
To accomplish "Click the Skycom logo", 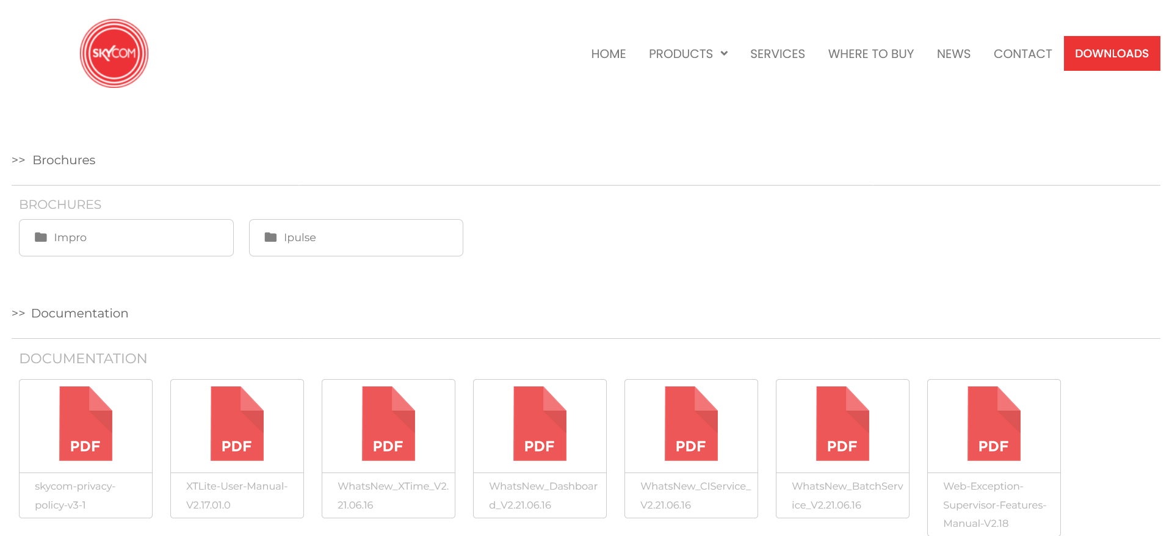I will pyautogui.click(x=114, y=54).
